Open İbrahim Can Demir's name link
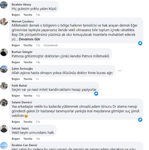This screenshot has width=149, height=150. tap(25, 145)
